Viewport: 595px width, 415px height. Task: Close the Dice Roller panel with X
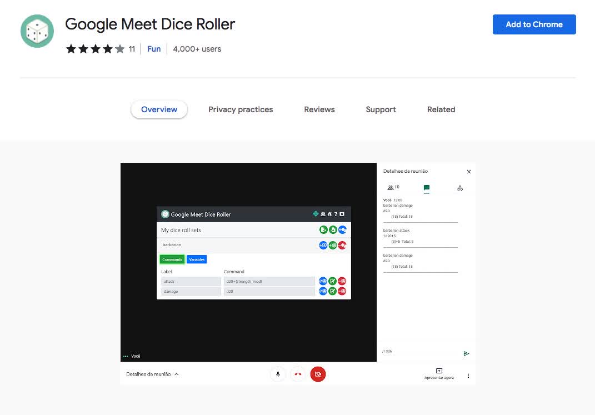342,214
